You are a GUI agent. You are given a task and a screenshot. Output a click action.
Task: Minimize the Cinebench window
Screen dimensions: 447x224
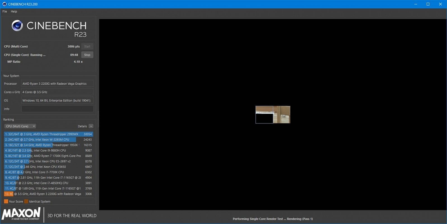point(416,4)
